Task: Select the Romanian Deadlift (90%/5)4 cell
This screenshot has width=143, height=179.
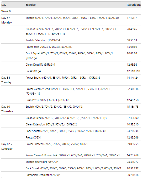Action: [x=74, y=175]
